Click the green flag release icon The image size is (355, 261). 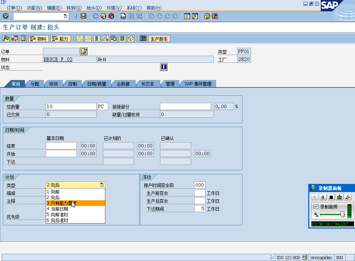(6, 39)
